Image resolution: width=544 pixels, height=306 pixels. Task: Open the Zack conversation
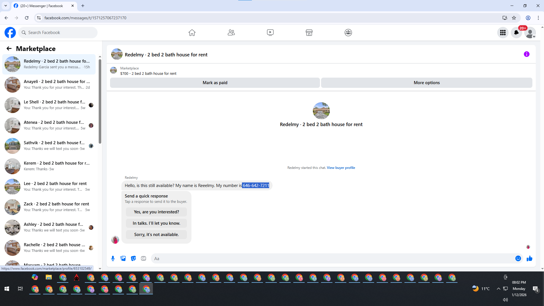tap(49, 207)
